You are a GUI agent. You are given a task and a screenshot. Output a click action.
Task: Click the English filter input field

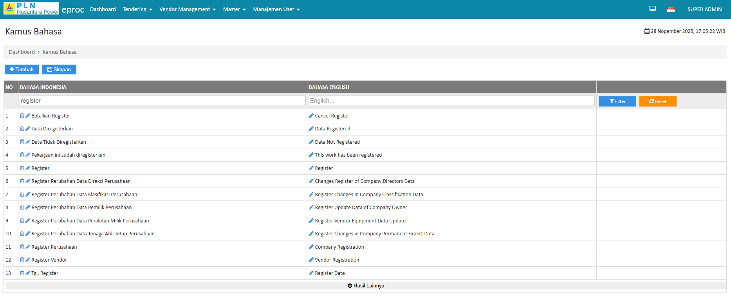click(x=451, y=101)
